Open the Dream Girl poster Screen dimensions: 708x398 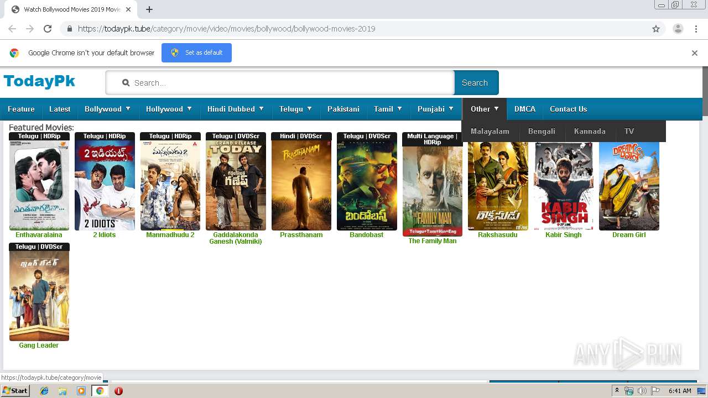(629, 186)
